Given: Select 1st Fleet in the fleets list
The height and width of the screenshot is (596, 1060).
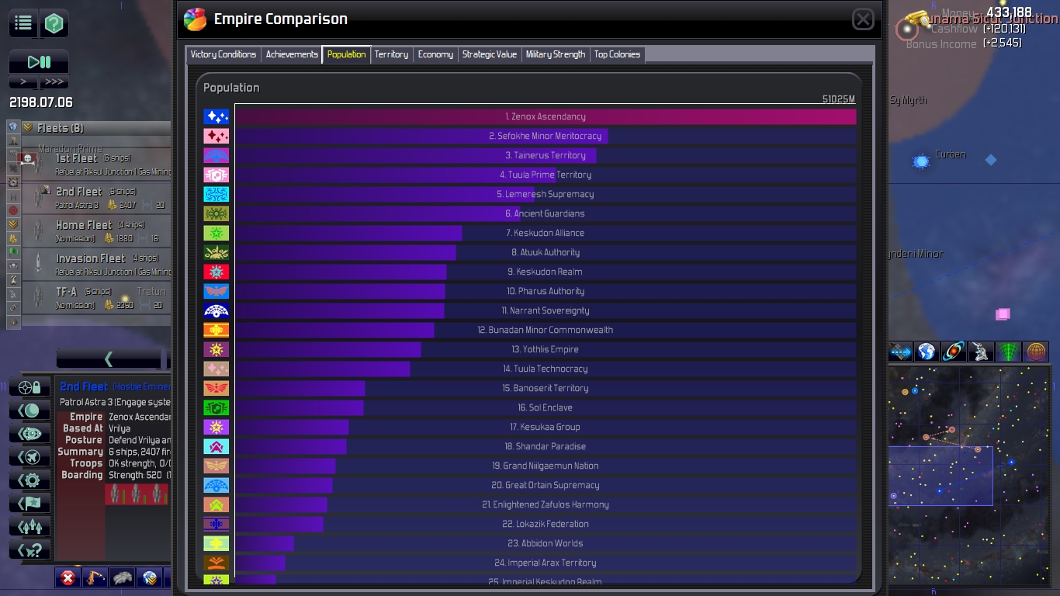Looking at the screenshot, I should coord(96,164).
